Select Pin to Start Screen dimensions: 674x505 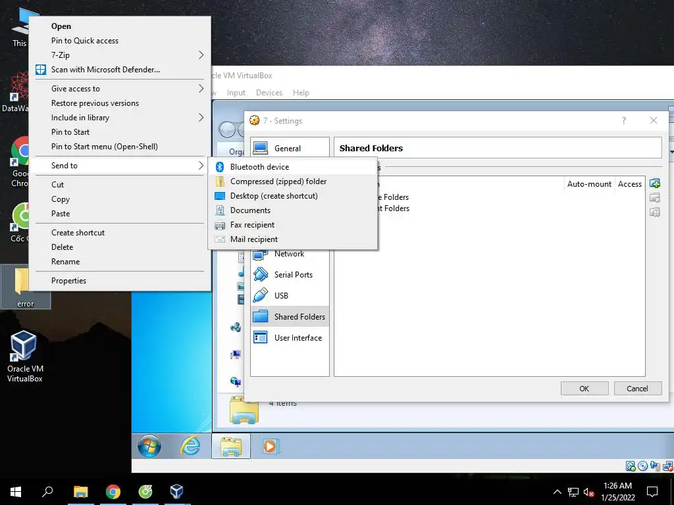(120, 132)
